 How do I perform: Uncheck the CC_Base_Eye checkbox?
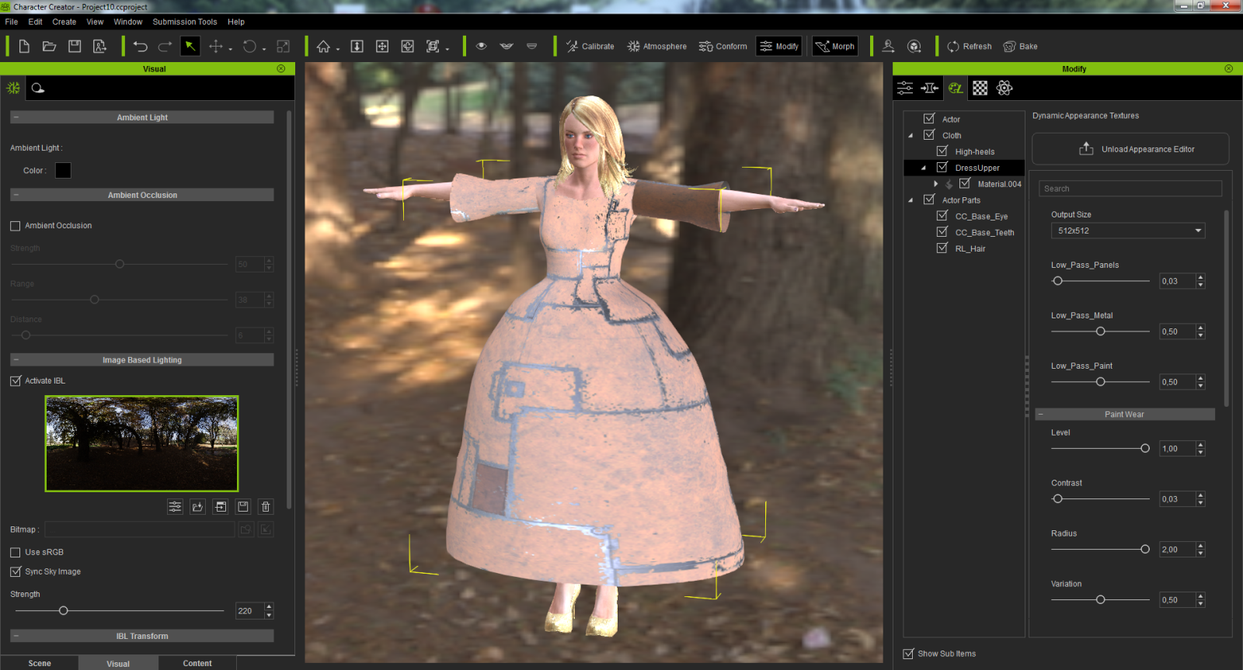point(942,216)
